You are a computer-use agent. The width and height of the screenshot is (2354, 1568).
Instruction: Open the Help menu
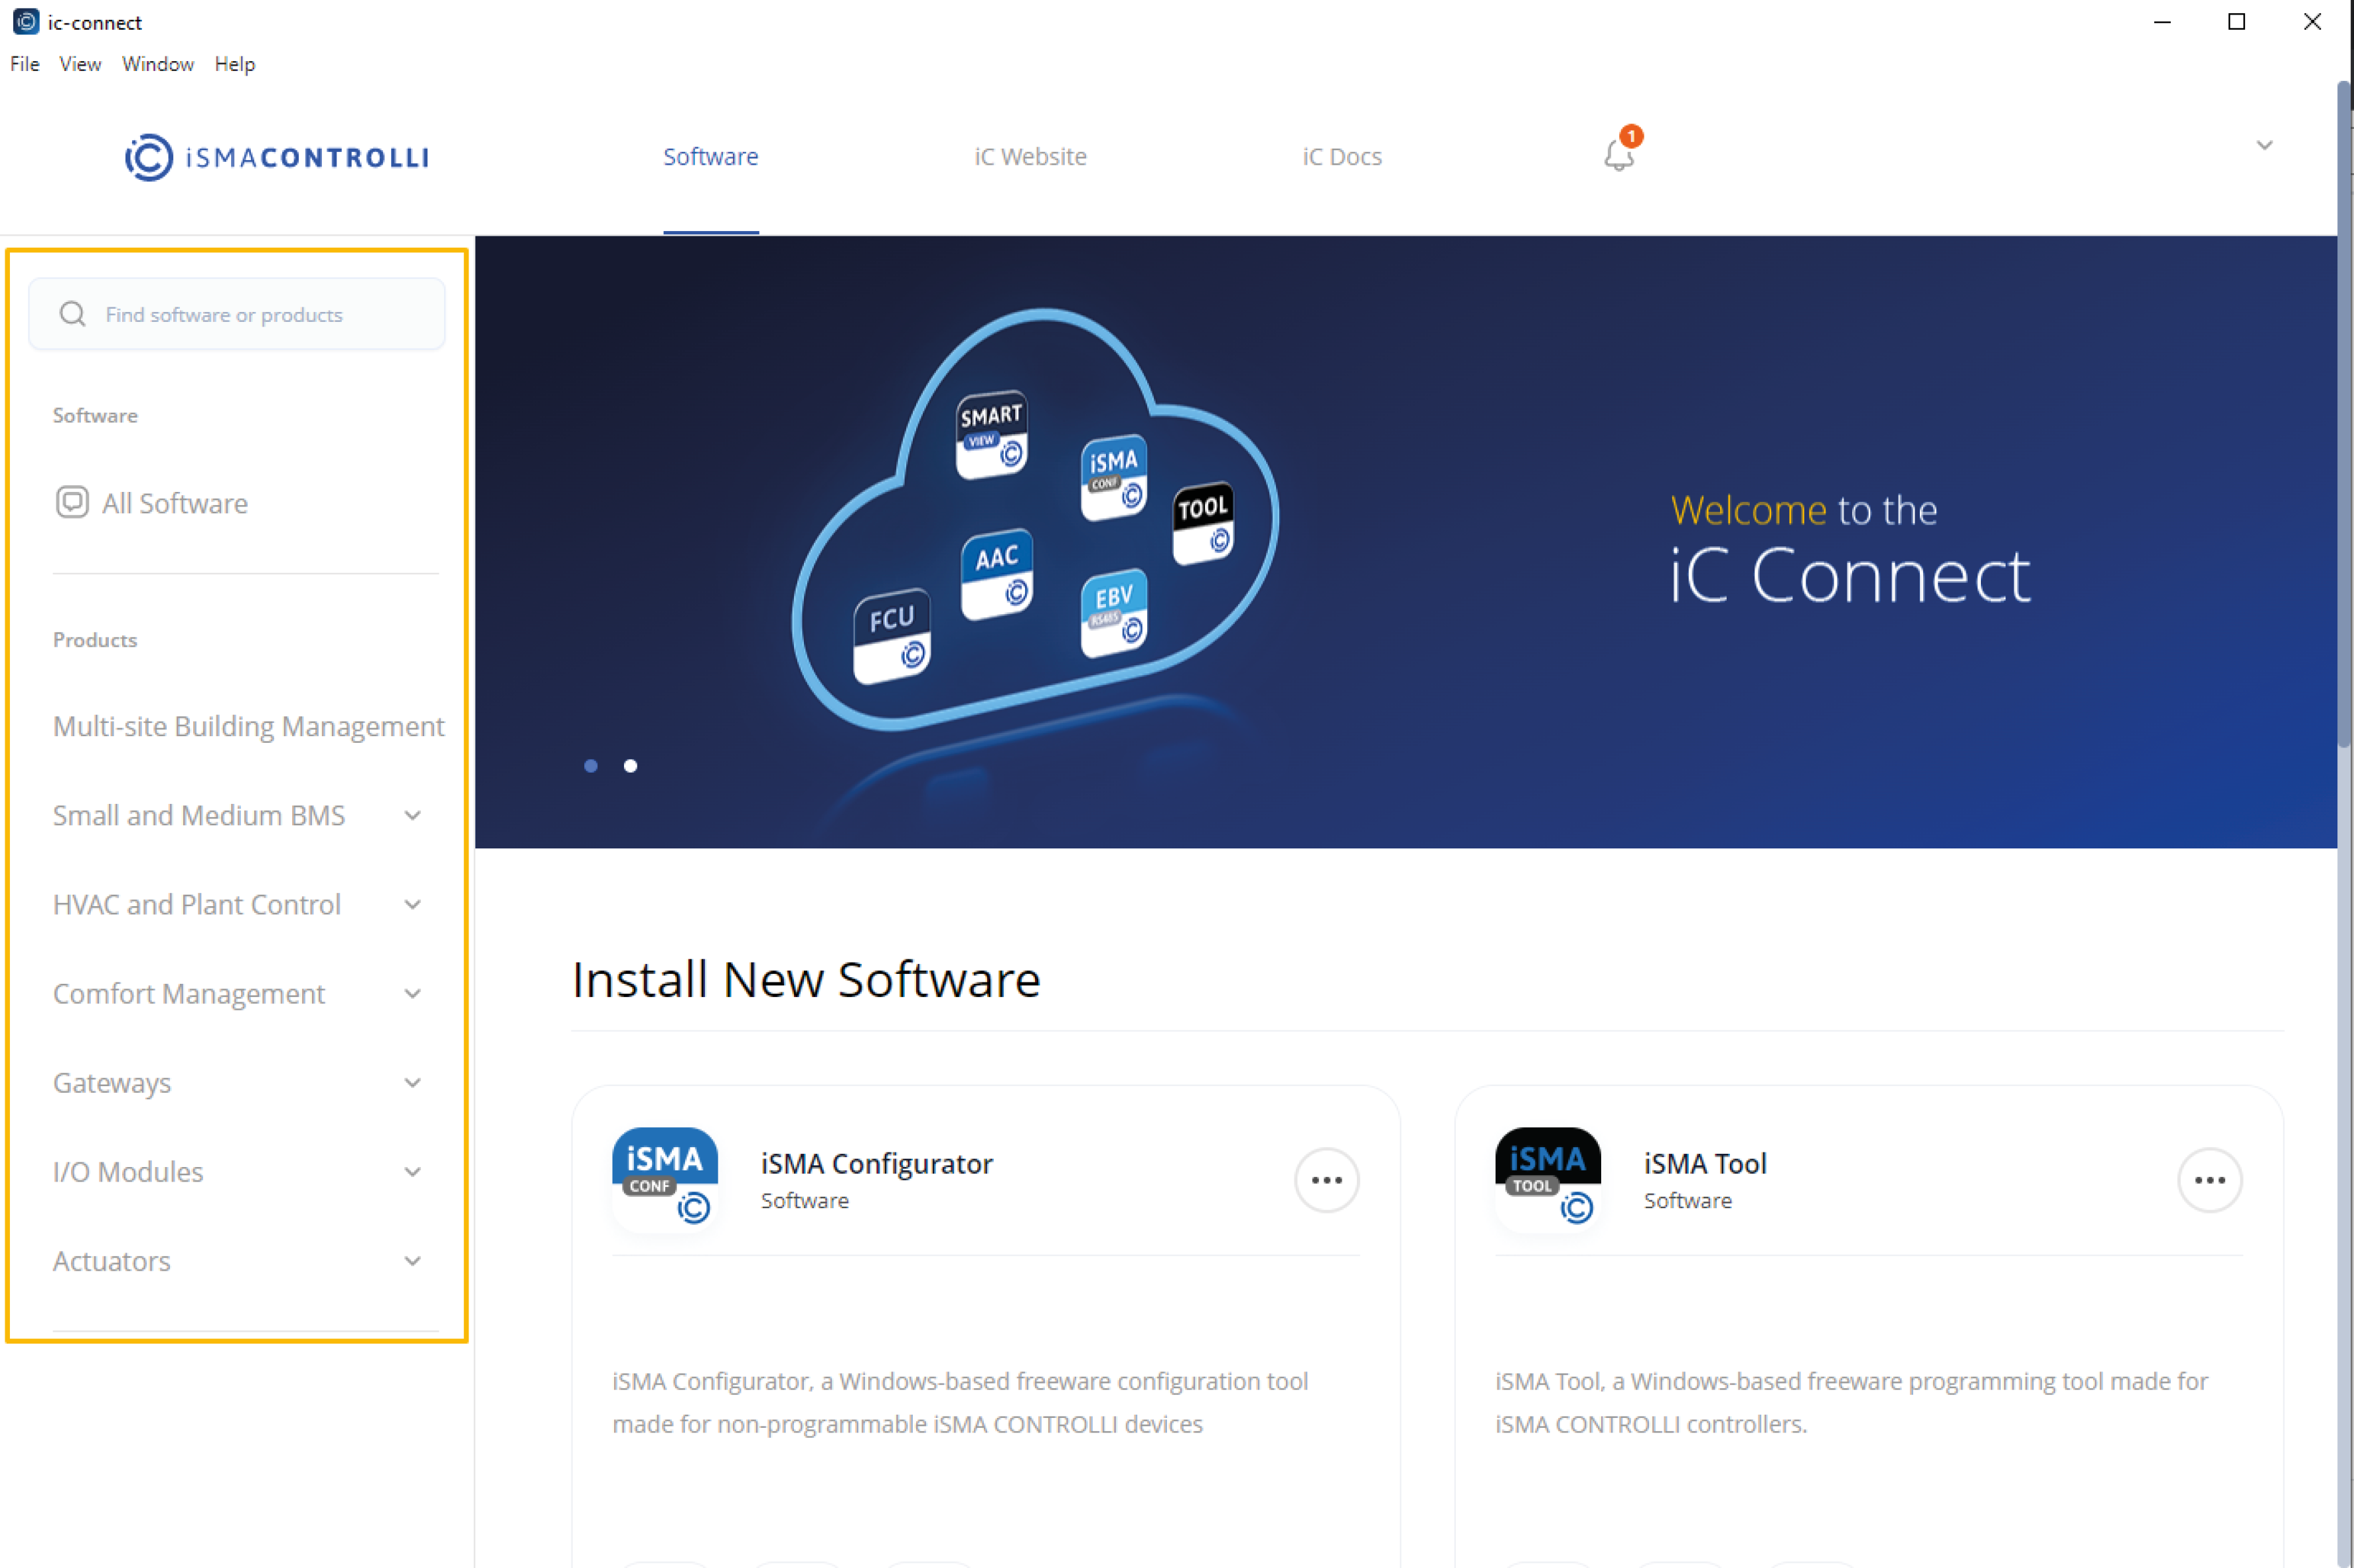(234, 64)
